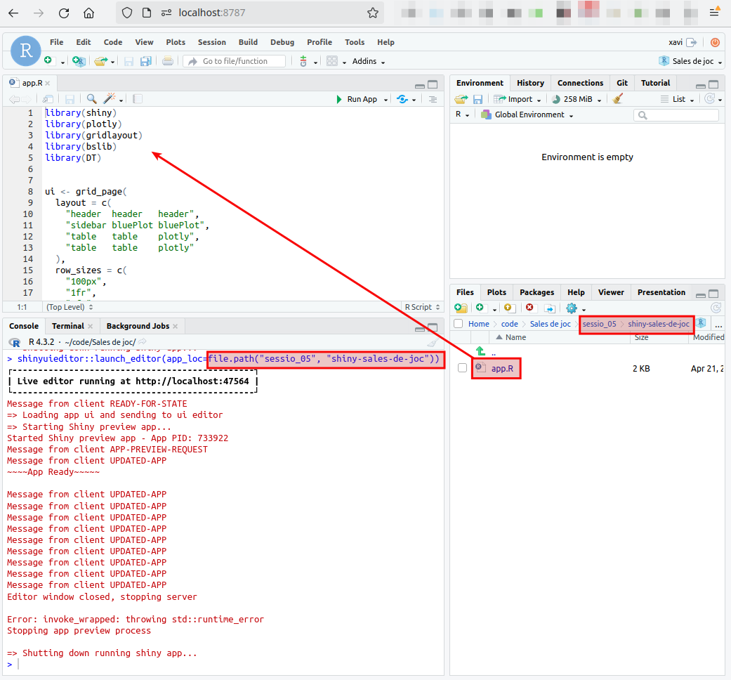Viewport: 731px width, 680px height.
Task: Check the app.R file checkbox
Action: pos(462,368)
